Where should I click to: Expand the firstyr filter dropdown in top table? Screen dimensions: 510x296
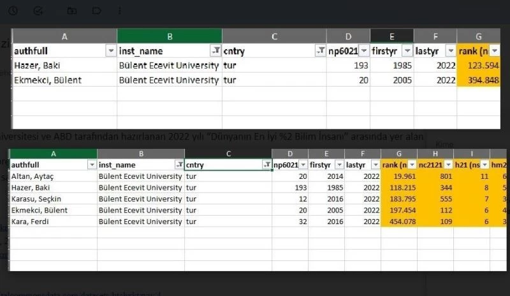[407, 51]
